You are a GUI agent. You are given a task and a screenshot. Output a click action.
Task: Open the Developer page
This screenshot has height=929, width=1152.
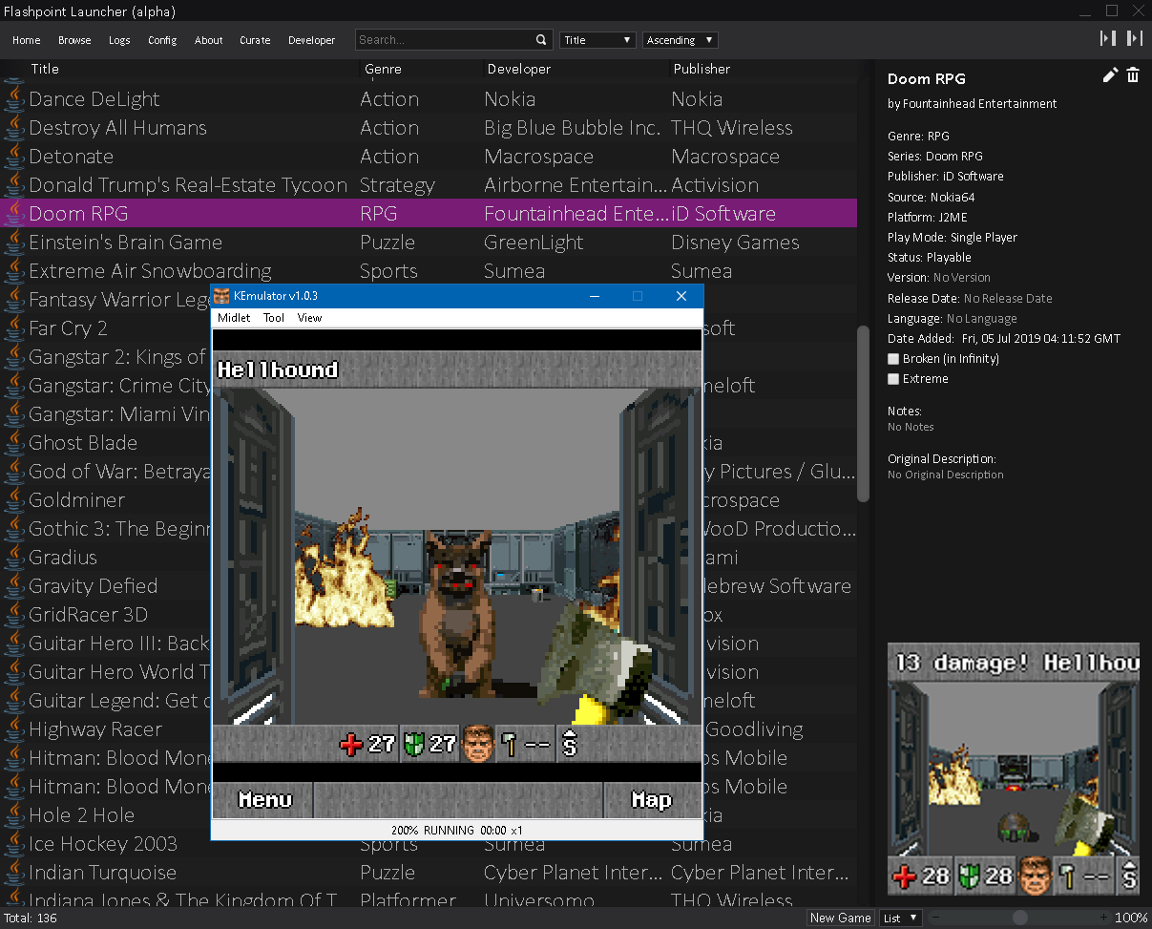[312, 40]
